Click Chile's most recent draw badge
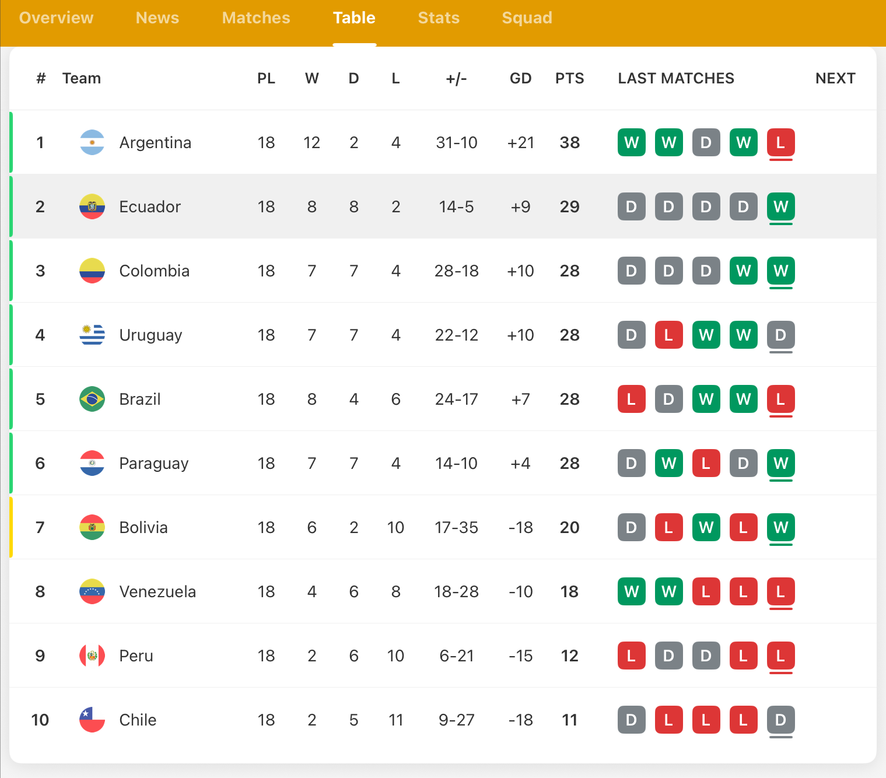Image resolution: width=886 pixels, height=778 pixels. click(x=780, y=720)
